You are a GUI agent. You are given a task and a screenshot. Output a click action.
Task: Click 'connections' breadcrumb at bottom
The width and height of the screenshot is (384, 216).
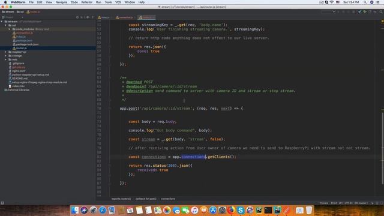tap(168, 199)
